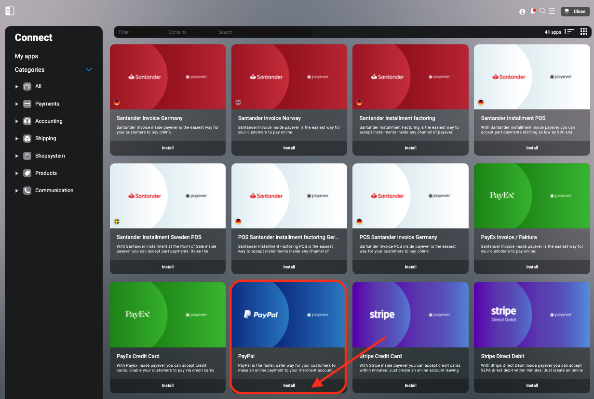Click the Shipping box icon
This screenshot has height=399, width=594.
click(x=27, y=138)
